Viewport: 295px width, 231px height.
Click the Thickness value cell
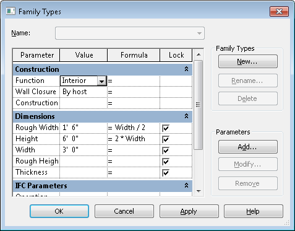tap(83, 172)
